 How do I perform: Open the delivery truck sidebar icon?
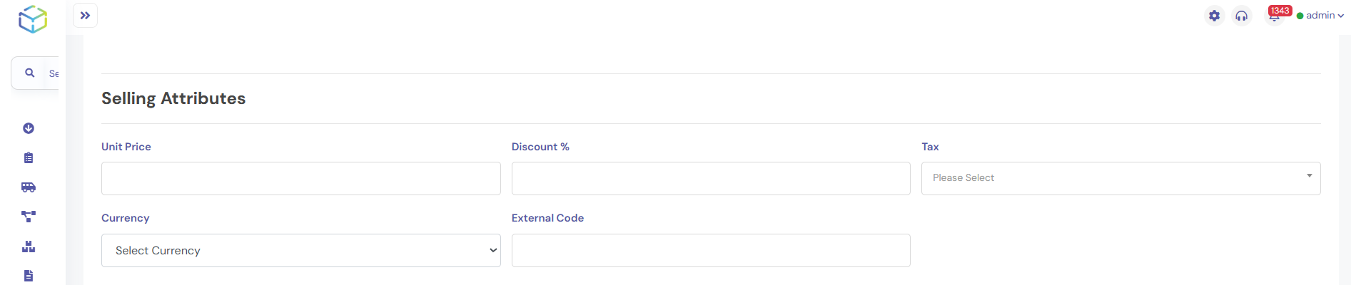29,187
